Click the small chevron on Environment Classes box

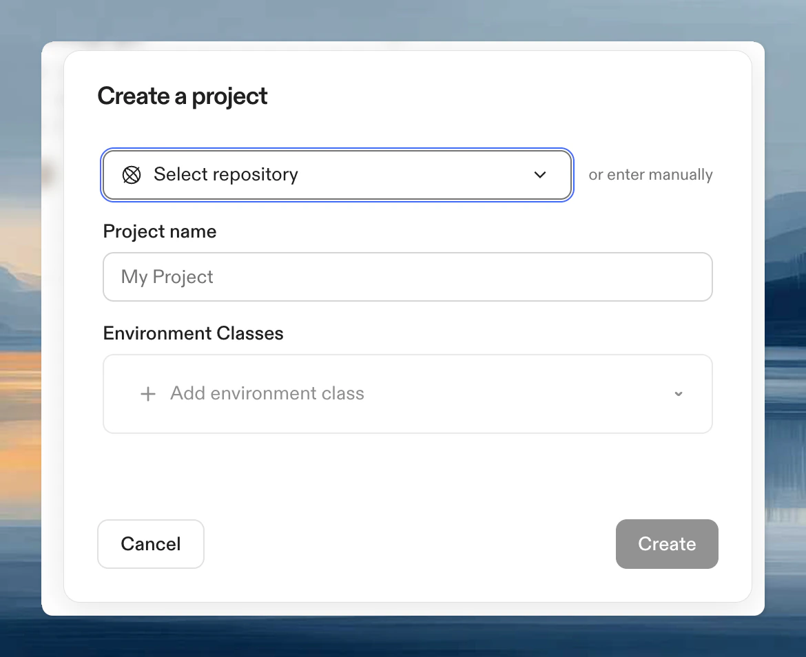pos(679,394)
